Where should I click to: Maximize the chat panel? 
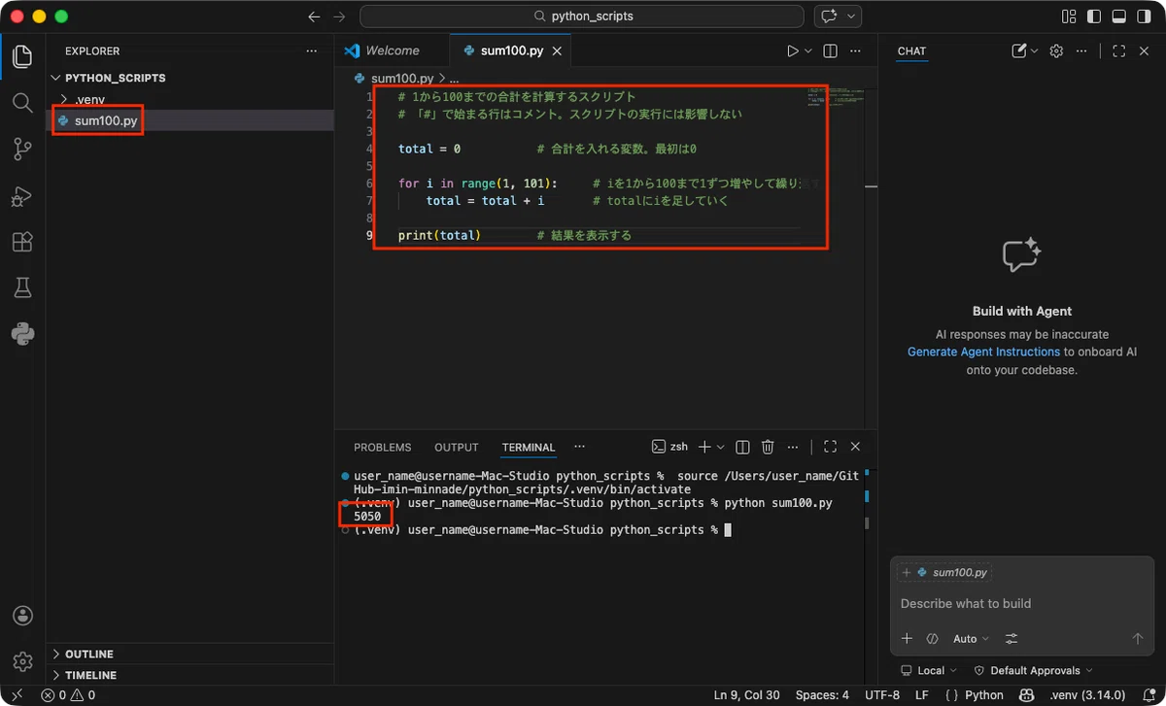(1118, 50)
